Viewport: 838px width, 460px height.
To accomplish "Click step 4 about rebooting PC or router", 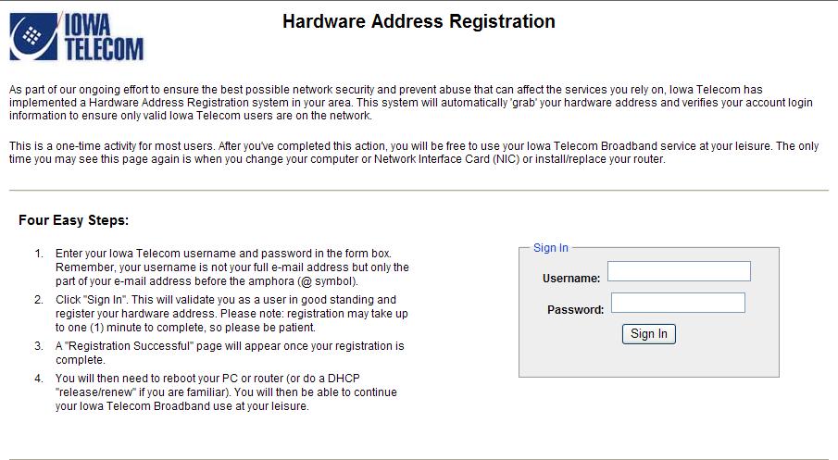I will pos(226,392).
